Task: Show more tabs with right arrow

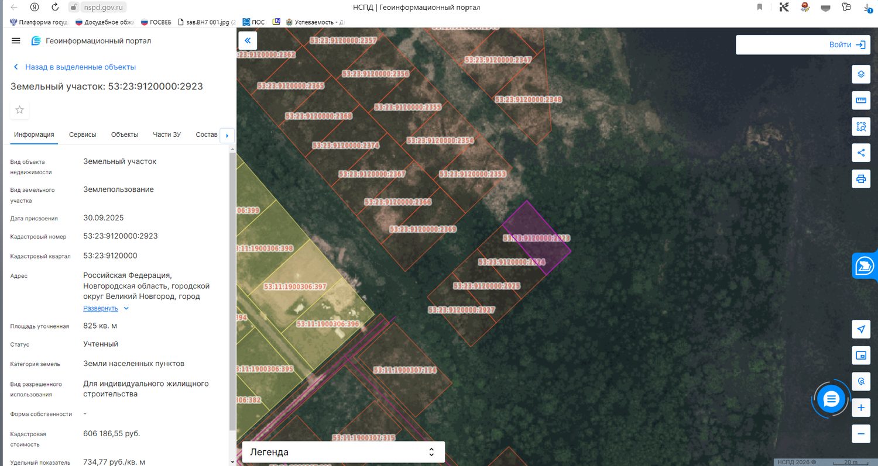Action: 227,136
